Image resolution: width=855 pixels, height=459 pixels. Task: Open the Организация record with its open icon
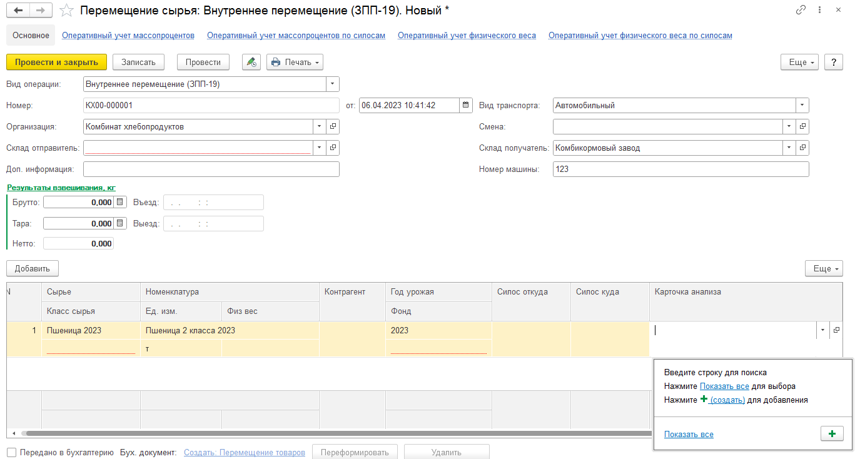(x=333, y=126)
